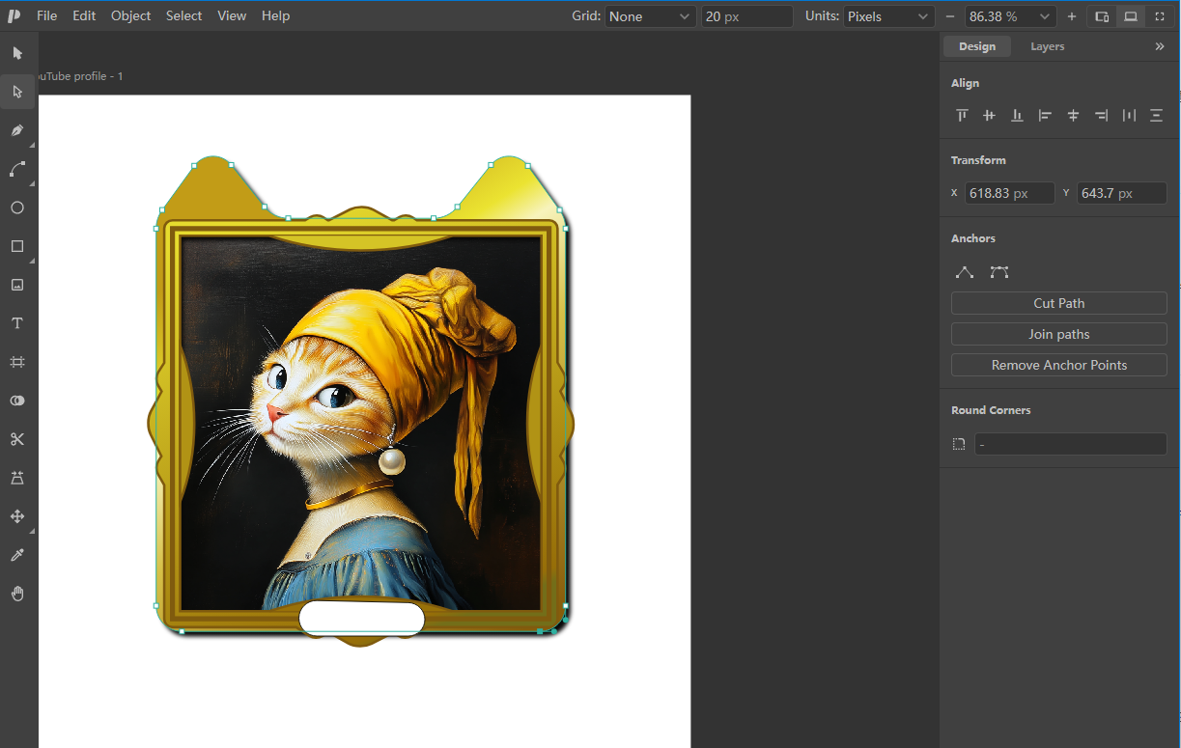Click the artboard title label

[80, 76]
